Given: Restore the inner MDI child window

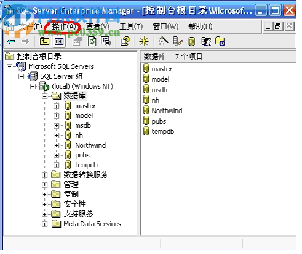Looking at the screenshot, I should pos(278,26).
